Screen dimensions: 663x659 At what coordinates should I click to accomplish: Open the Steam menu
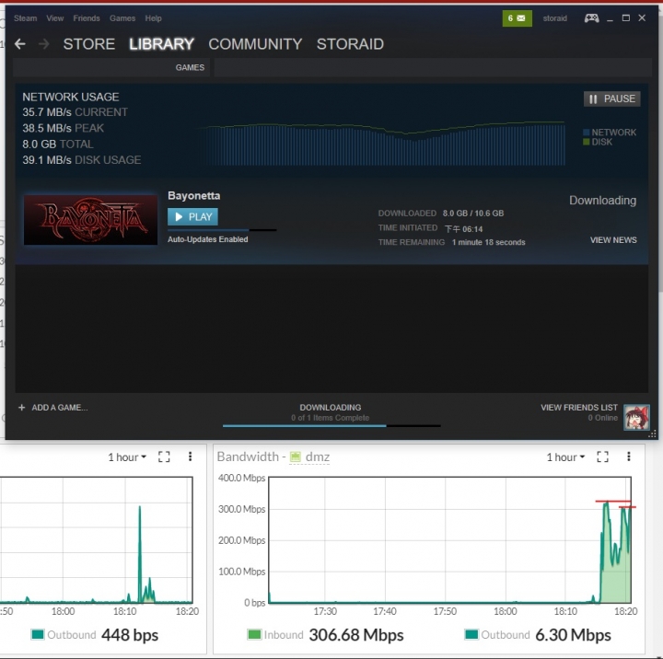coord(26,18)
